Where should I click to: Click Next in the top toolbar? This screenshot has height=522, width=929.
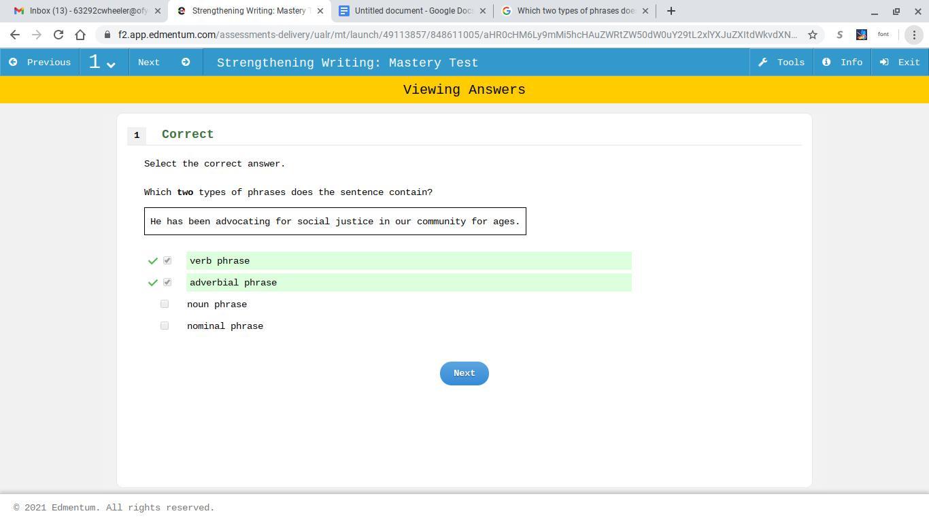(x=164, y=63)
